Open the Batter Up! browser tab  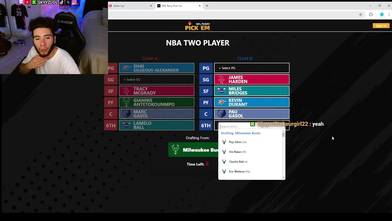(131, 6)
